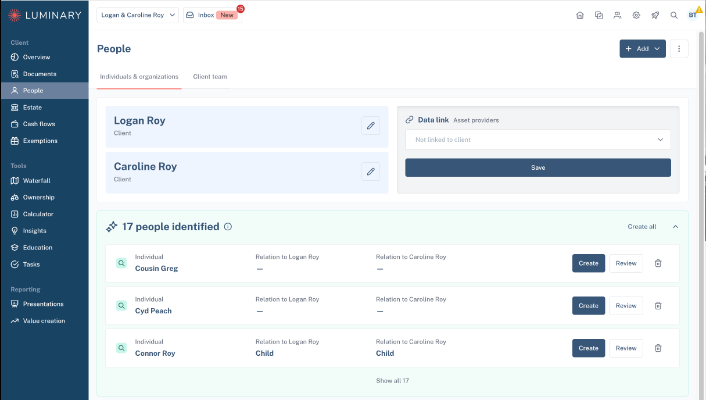
Task: Open Exemptions in the sidebar
Action: (x=44, y=141)
